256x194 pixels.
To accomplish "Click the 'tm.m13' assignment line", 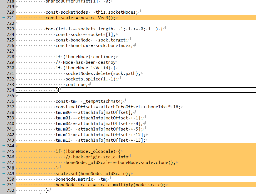I will [100, 140].
